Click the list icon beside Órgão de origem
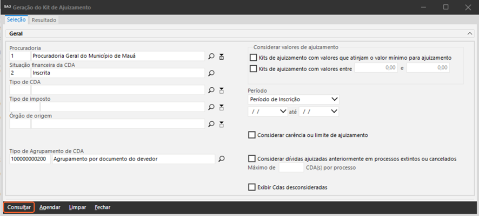The image size is (479, 216). pos(222,124)
